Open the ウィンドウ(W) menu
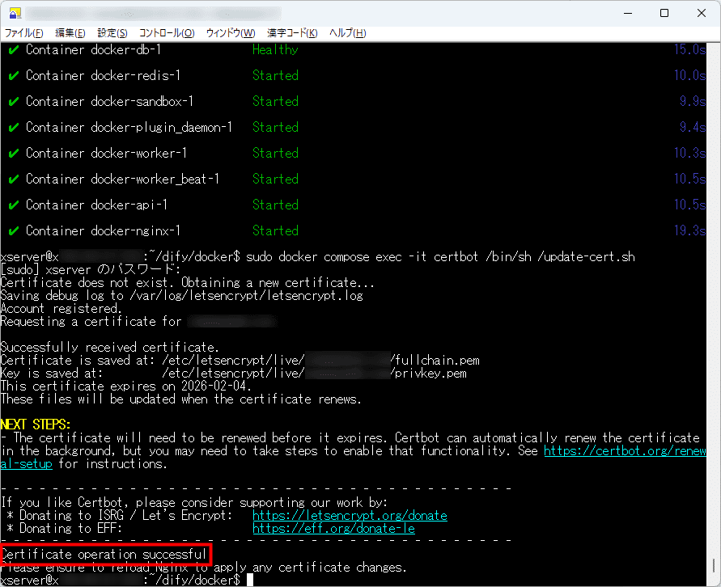 pos(231,33)
